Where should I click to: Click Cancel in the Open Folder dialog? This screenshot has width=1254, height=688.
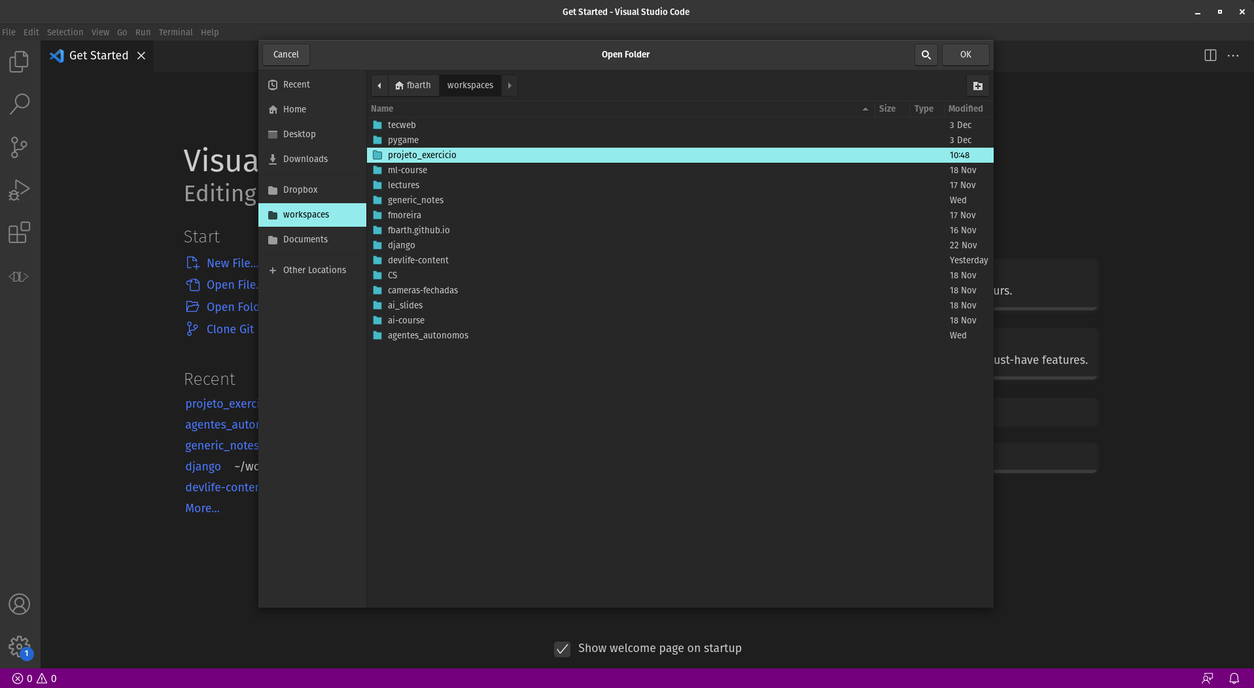286,55
